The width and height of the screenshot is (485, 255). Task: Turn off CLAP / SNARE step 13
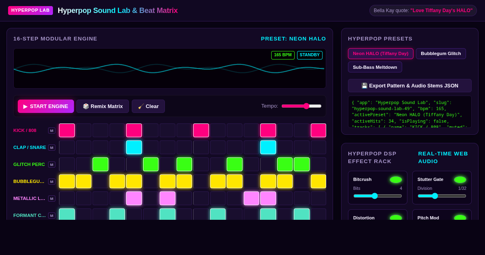point(268,147)
